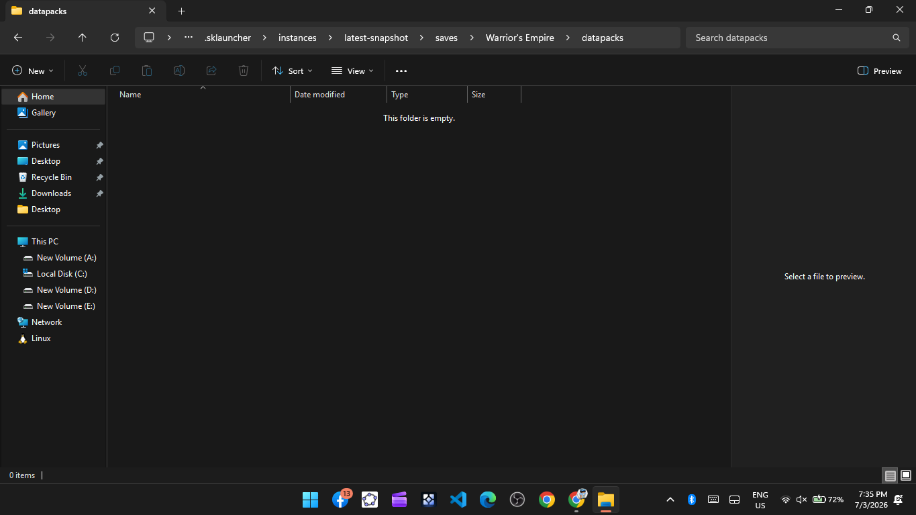Click the Cut icon in toolbar
The image size is (916, 515).
tap(83, 71)
